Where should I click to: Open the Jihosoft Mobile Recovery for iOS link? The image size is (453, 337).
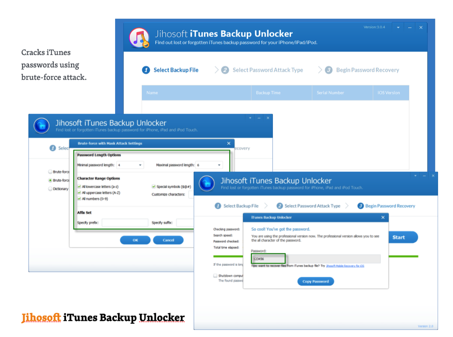click(x=345, y=266)
